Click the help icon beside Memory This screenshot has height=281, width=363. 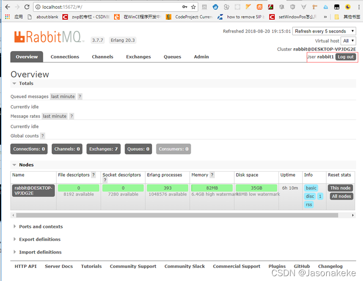[x=212, y=175]
